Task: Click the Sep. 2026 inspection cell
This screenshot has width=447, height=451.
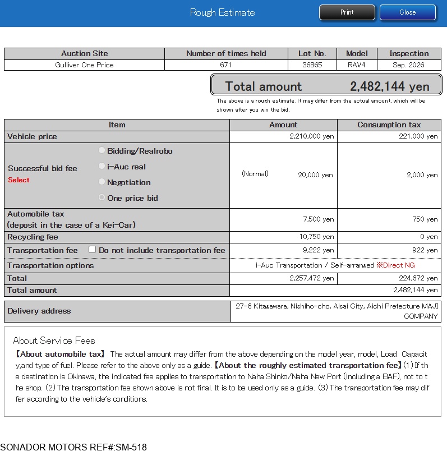Action: pyautogui.click(x=408, y=65)
